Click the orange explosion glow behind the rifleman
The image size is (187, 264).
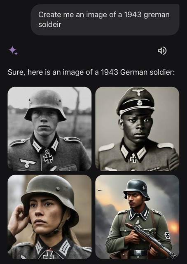173,227
